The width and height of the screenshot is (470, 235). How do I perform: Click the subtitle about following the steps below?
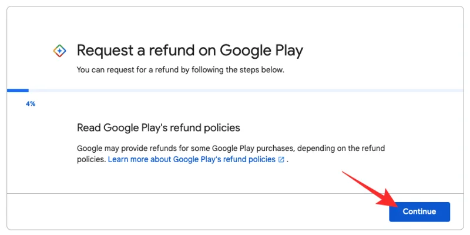[x=180, y=69]
